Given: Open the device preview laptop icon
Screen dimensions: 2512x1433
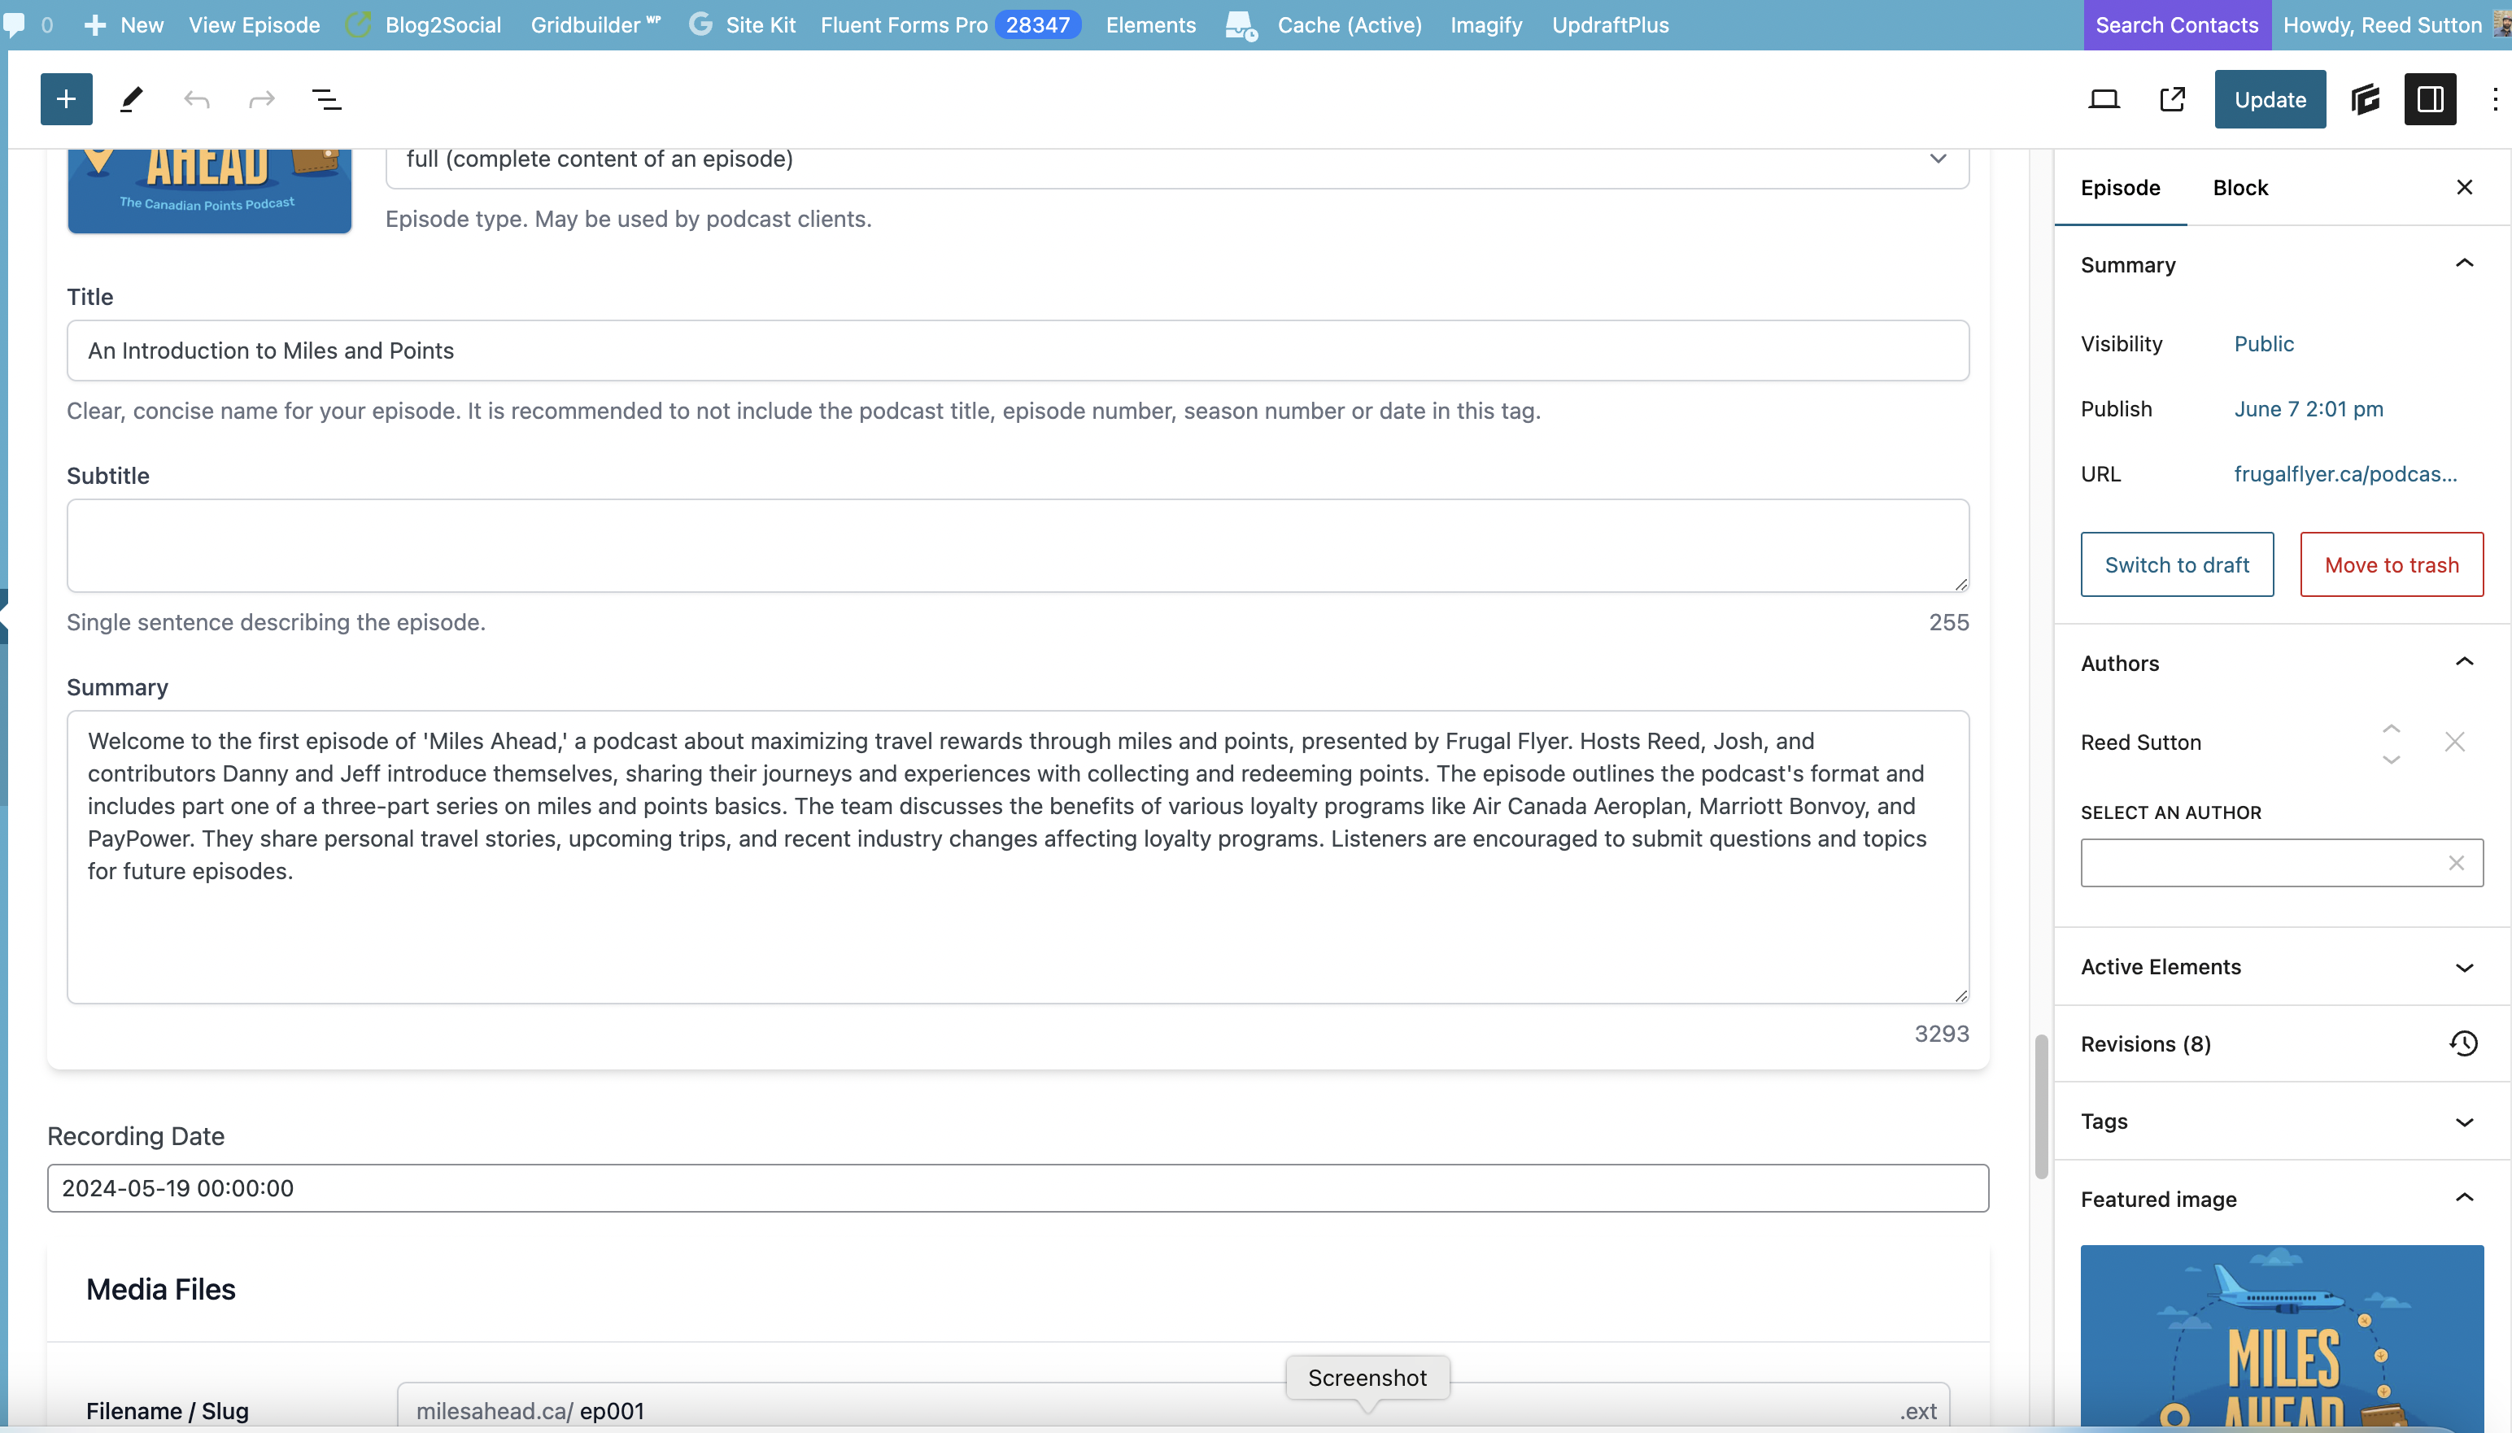Looking at the screenshot, I should tap(2104, 99).
